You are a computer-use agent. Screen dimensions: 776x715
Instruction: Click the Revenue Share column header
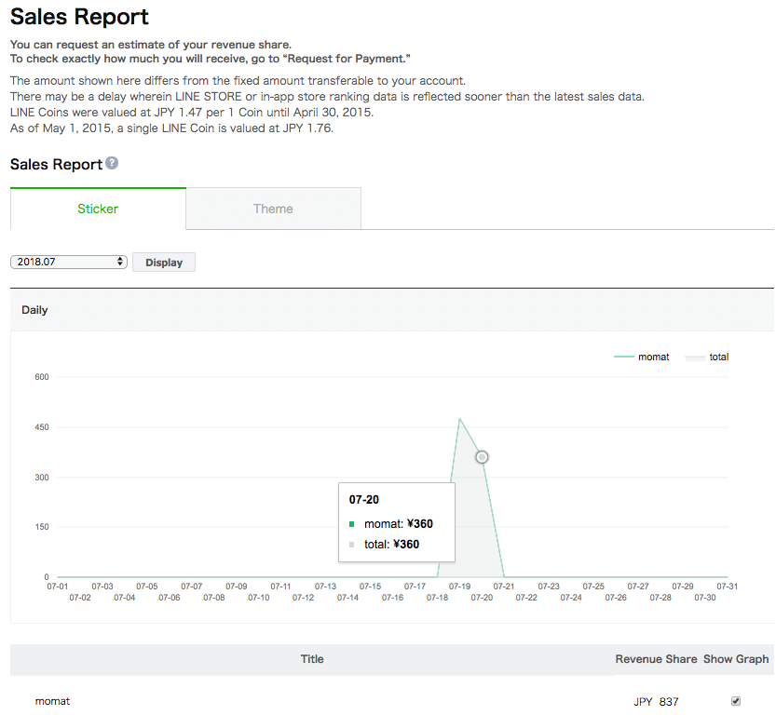656,659
